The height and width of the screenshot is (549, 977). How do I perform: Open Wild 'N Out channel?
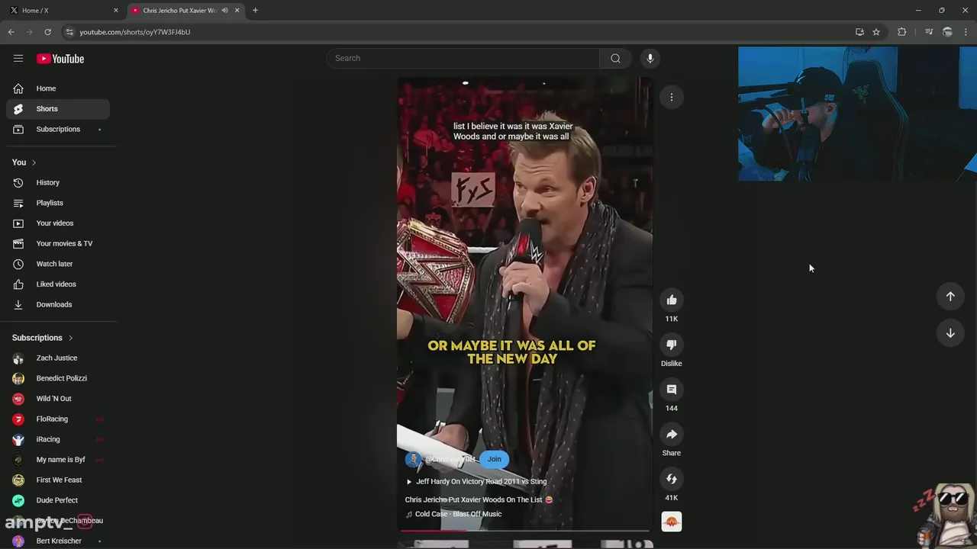click(x=58, y=399)
